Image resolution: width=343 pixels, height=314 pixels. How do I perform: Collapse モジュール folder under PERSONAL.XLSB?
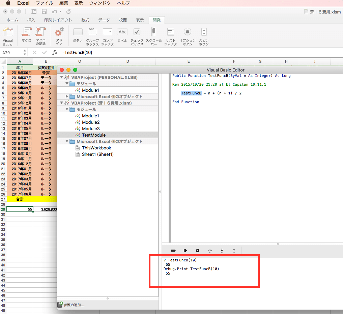pyautogui.click(x=67, y=84)
